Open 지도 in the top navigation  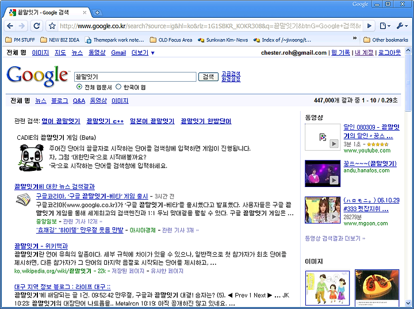click(60, 53)
